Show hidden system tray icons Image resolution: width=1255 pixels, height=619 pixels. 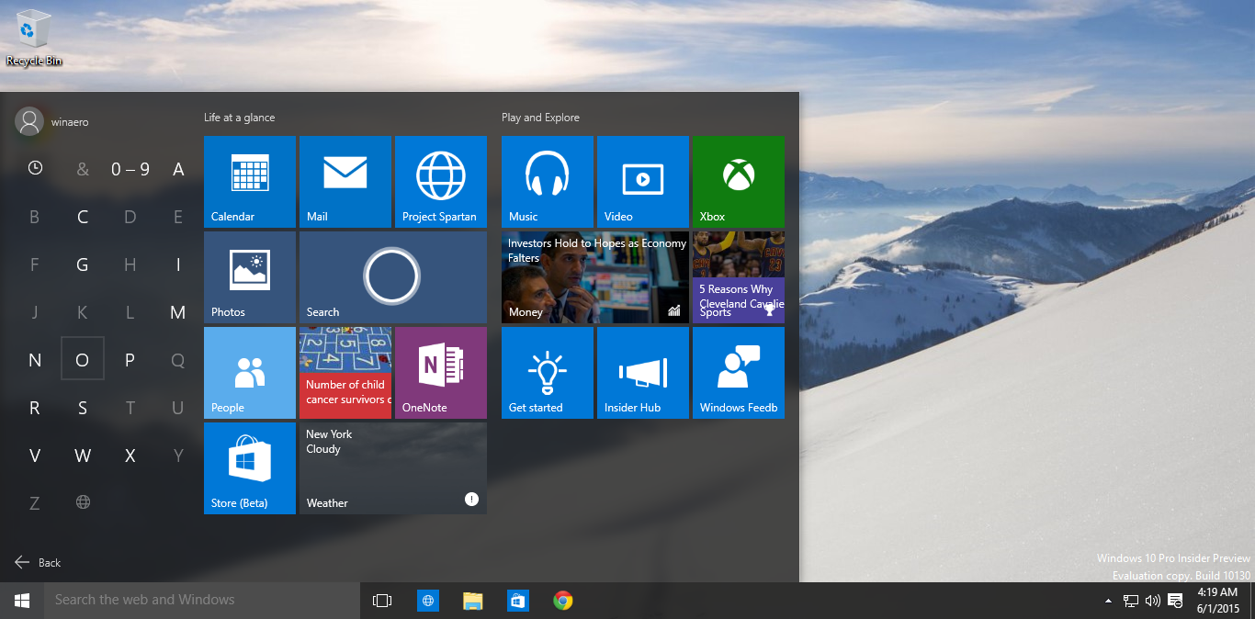pos(1108,601)
